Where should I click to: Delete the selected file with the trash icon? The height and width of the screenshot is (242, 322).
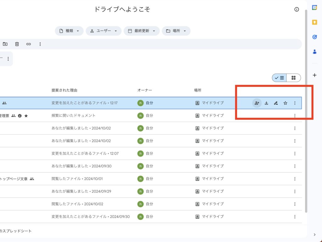(17, 44)
